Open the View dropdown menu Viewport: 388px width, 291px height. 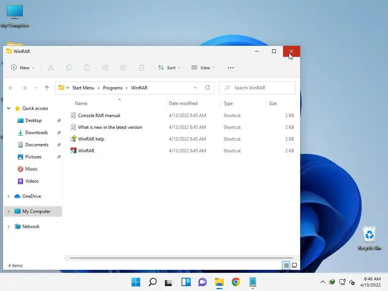click(203, 67)
